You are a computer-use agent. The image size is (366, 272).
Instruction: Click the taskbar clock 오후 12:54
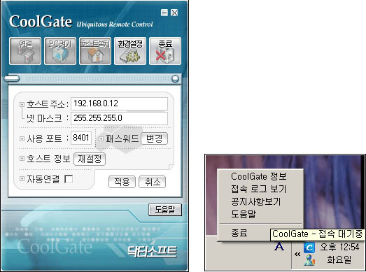(339, 247)
